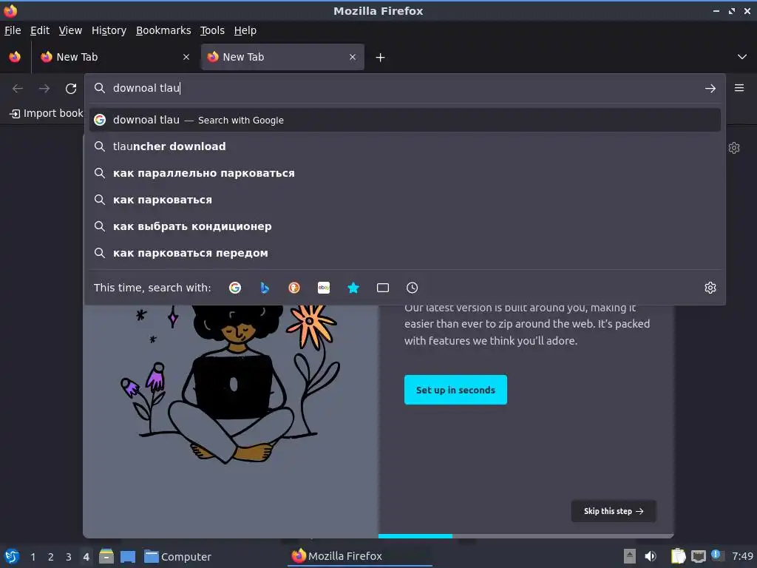The height and width of the screenshot is (568, 757).
Task: Choose 'как параллельно парковаться' suggestion
Action: click(404, 173)
